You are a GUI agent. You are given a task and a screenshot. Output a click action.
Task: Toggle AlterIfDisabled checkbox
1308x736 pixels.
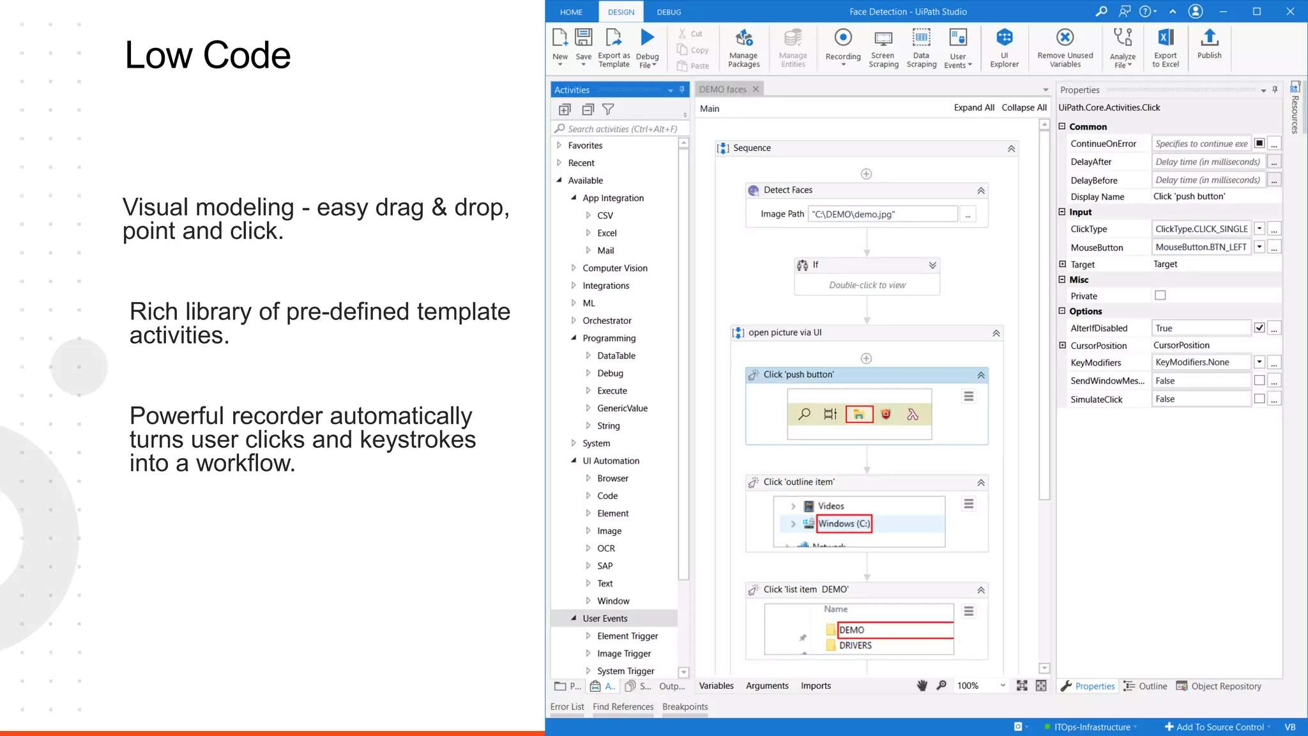click(1259, 328)
